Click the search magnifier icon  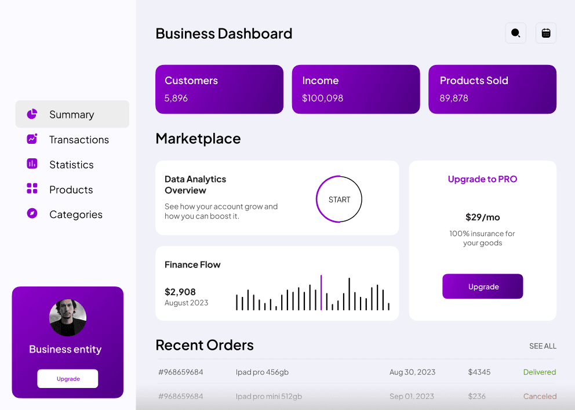click(515, 33)
